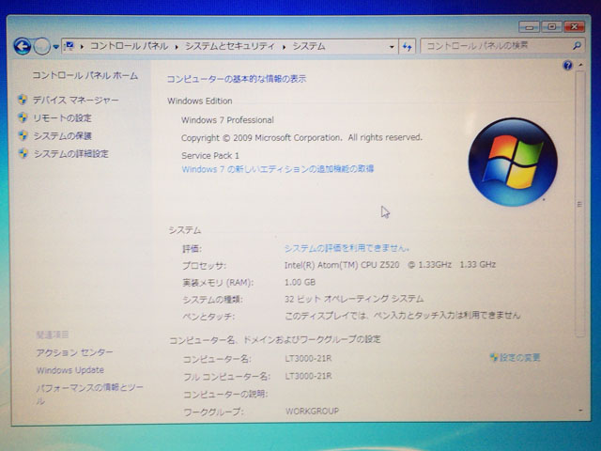Viewport: 601px width, 451px height.
Task: Open コントロール パネル ホーム link
Action: click(x=85, y=75)
